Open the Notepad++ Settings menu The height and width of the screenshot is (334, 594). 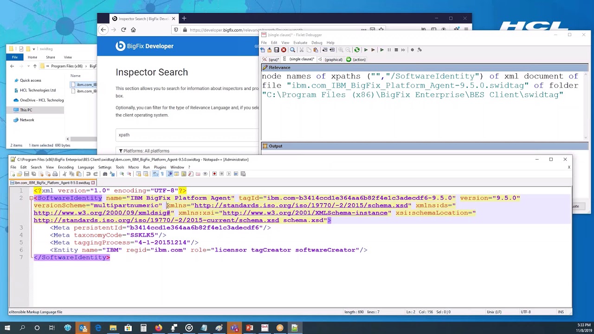coord(104,167)
